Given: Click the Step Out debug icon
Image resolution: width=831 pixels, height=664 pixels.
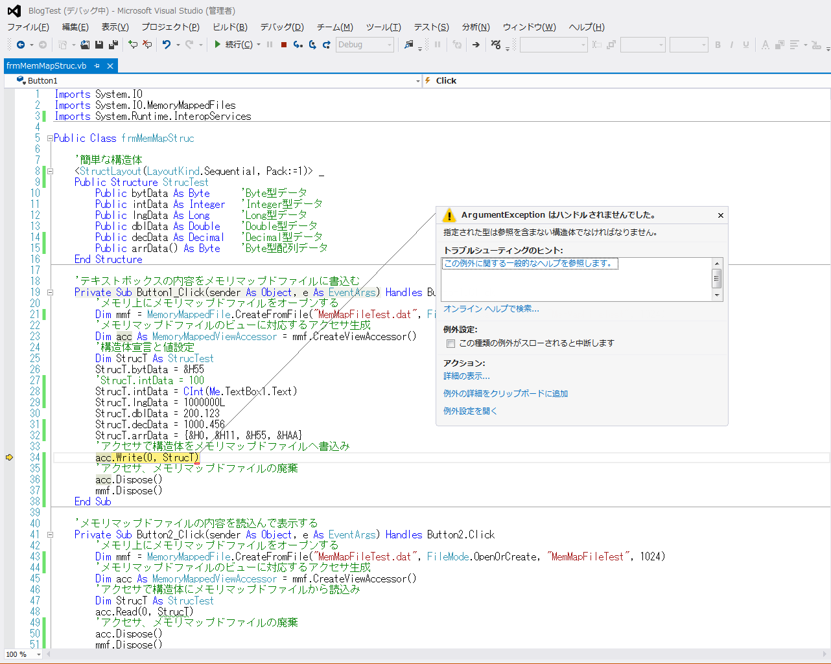Looking at the screenshot, I should 326,45.
